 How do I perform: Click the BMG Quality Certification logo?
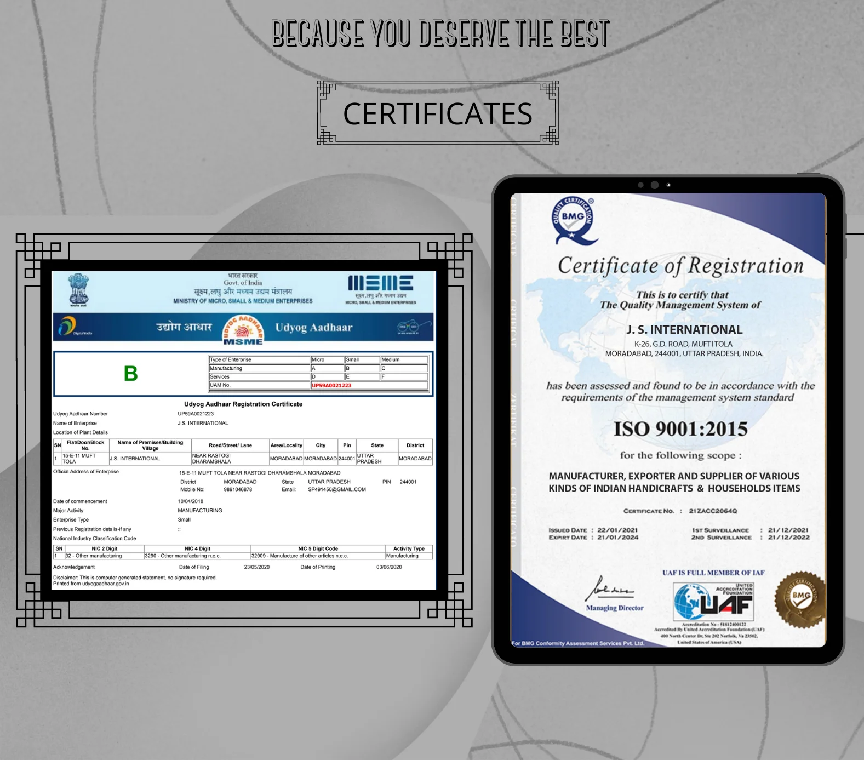click(x=573, y=220)
